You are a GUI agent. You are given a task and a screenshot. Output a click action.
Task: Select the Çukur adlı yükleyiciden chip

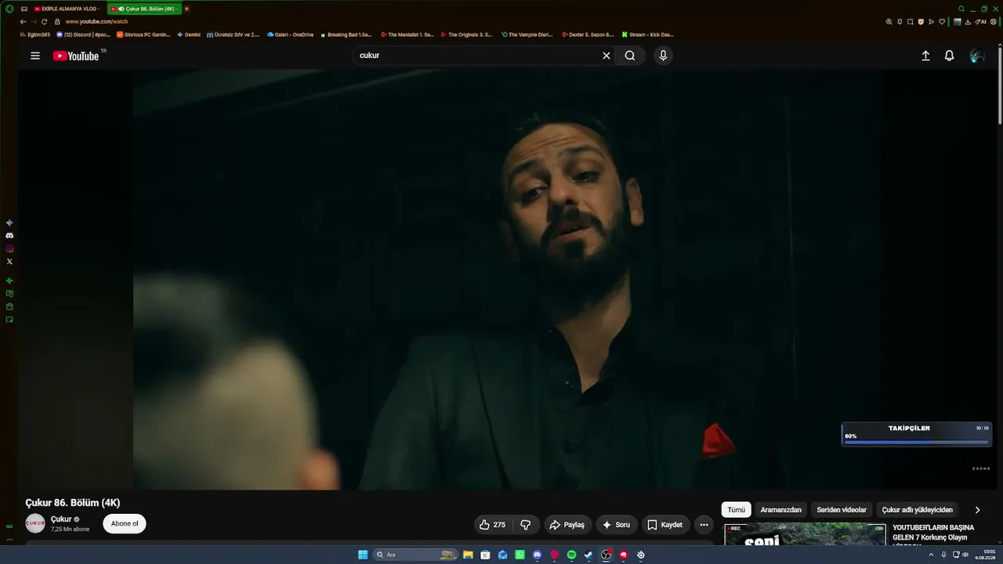click(918, 510)
